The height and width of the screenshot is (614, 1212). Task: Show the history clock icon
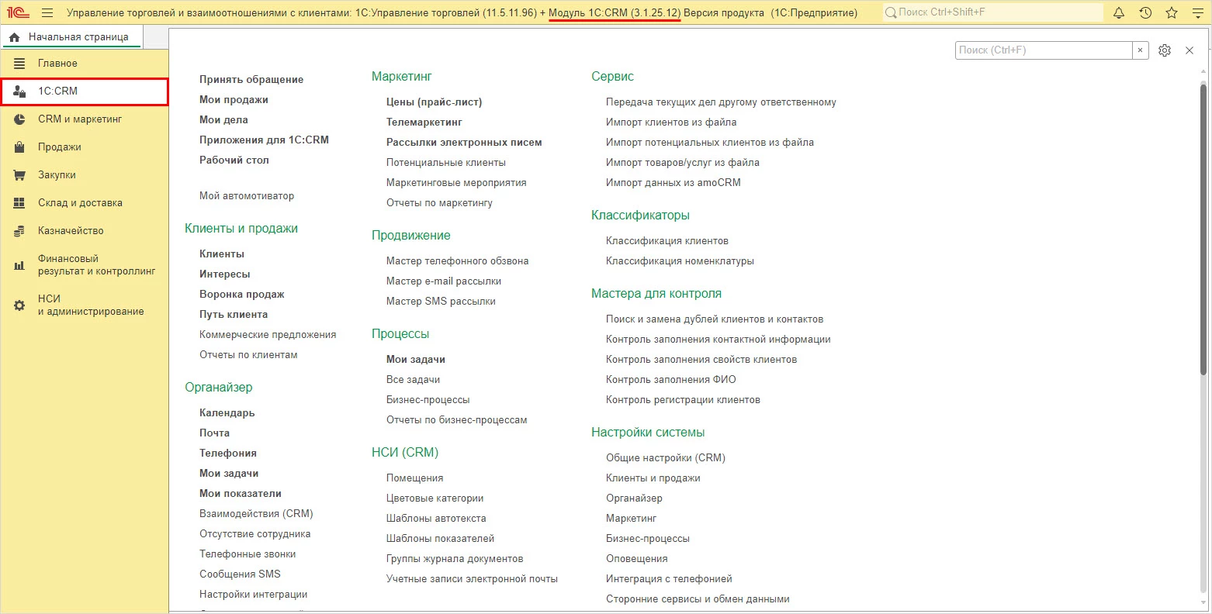point(1145,12)
